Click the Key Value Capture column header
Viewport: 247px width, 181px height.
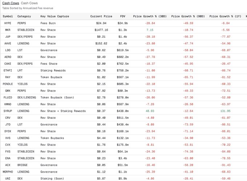[x=56, y=16]
